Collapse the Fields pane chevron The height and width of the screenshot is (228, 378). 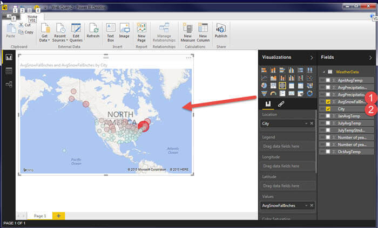[370, 58]
